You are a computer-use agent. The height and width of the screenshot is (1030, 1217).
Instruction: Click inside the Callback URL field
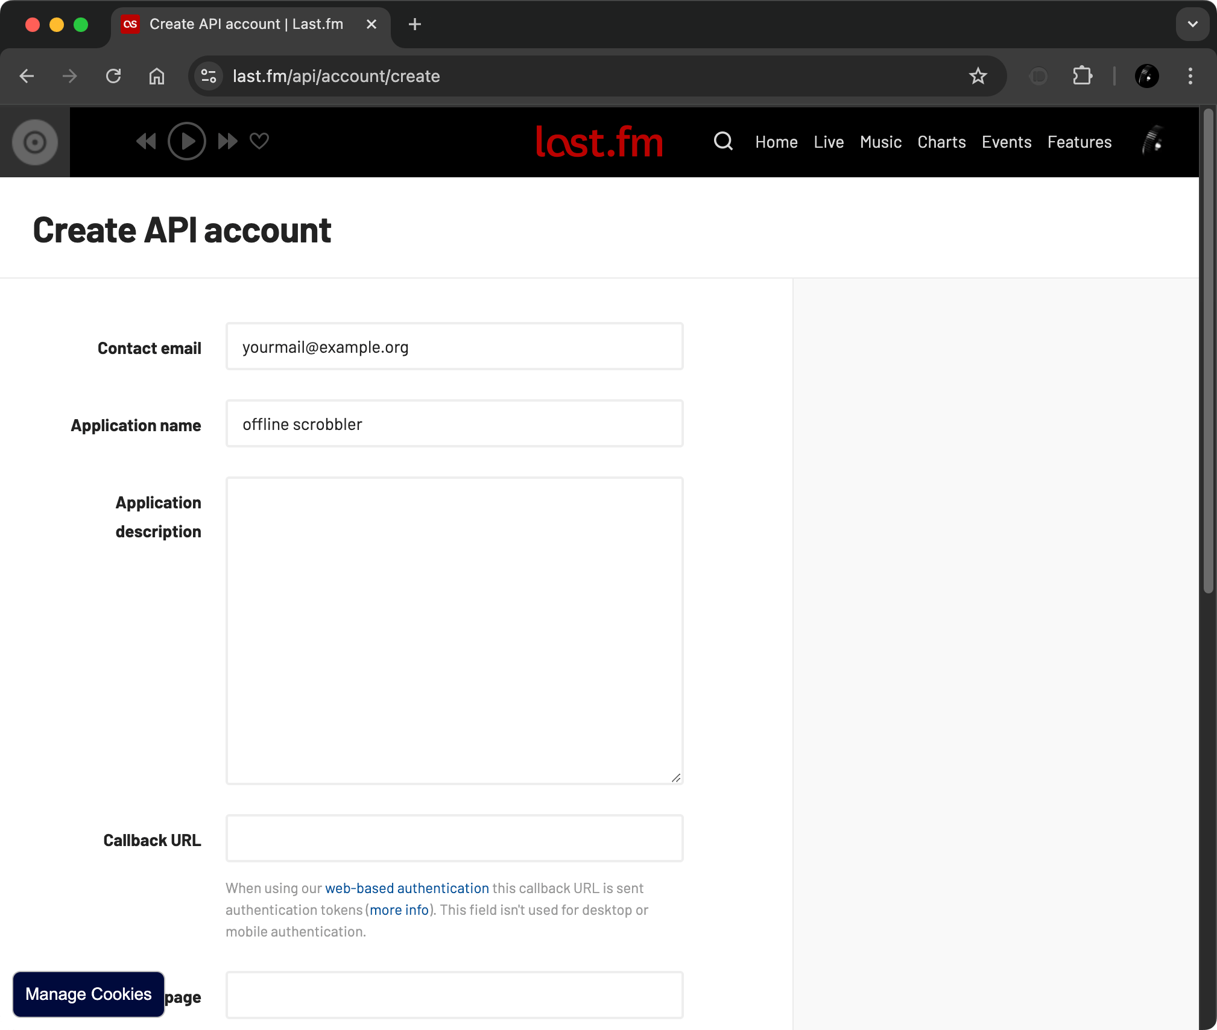click(x=454, y=838)
